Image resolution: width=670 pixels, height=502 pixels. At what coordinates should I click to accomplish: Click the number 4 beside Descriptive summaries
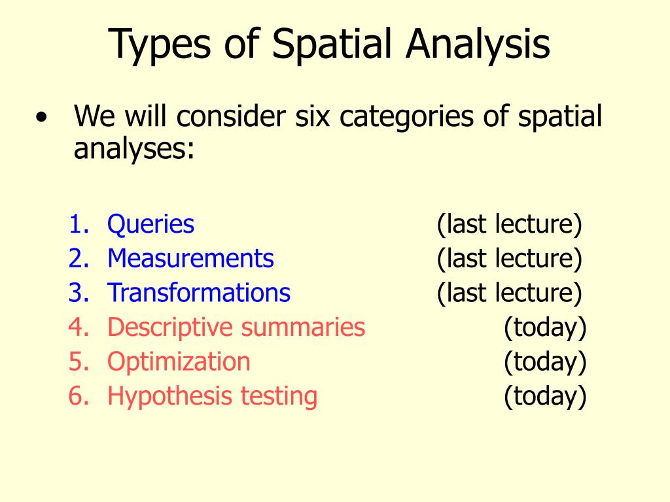coord(79,327)
